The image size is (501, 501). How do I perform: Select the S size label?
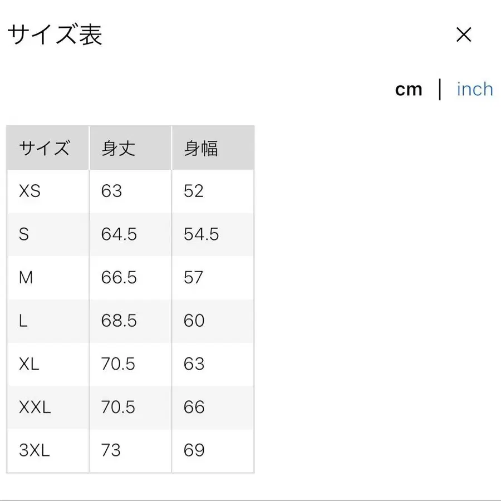24,234
